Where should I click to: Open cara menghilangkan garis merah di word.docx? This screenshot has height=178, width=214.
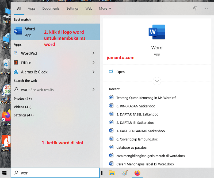151,156
